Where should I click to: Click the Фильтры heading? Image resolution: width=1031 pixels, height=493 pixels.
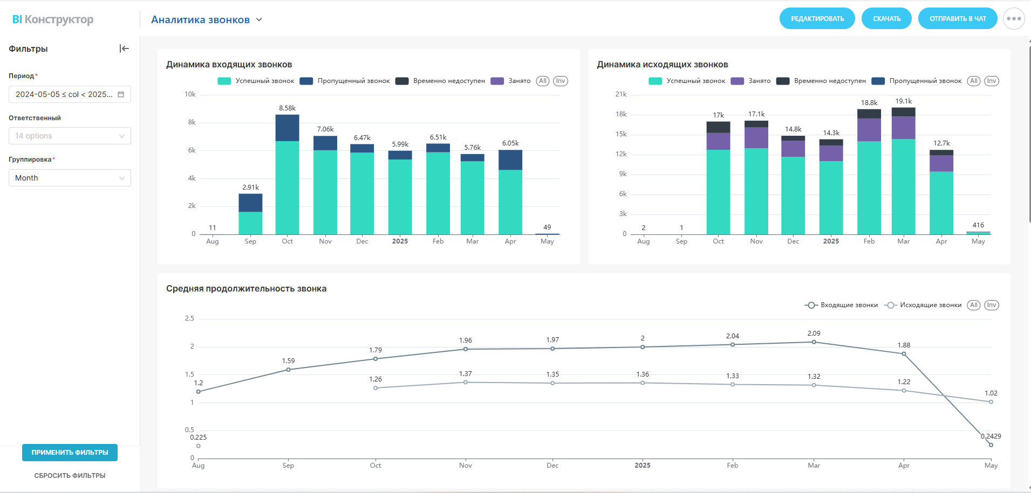[28, 48]
